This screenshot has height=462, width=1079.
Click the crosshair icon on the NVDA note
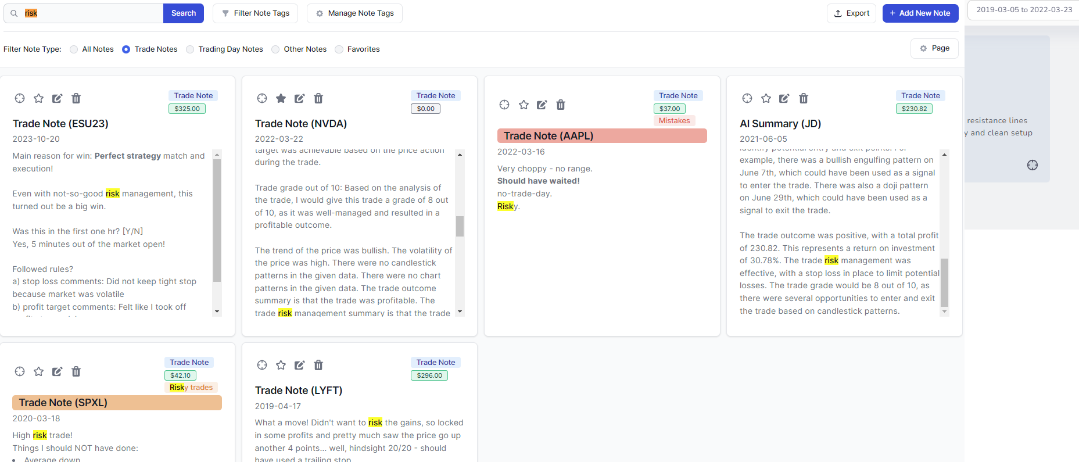point(262,98)
